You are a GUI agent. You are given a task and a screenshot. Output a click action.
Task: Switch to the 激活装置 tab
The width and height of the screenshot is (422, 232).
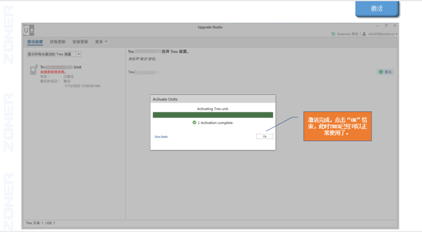(35, 42)
